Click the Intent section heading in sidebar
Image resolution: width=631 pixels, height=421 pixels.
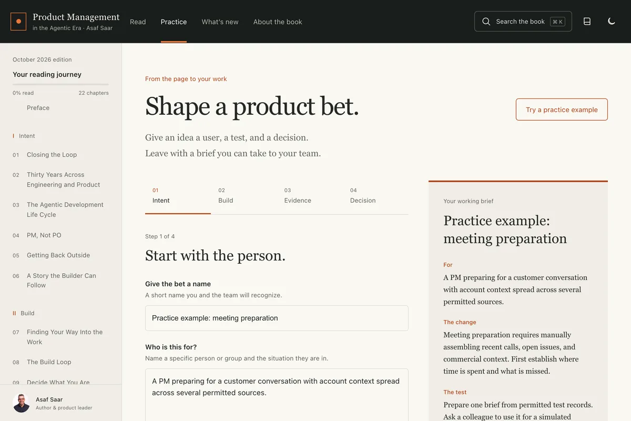27,136
